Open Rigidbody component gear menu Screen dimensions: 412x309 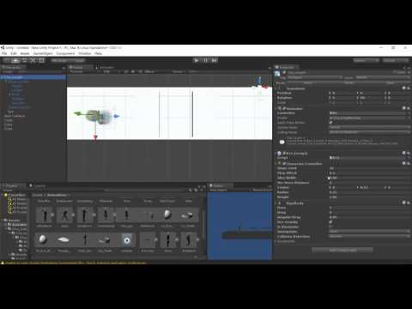409,203
